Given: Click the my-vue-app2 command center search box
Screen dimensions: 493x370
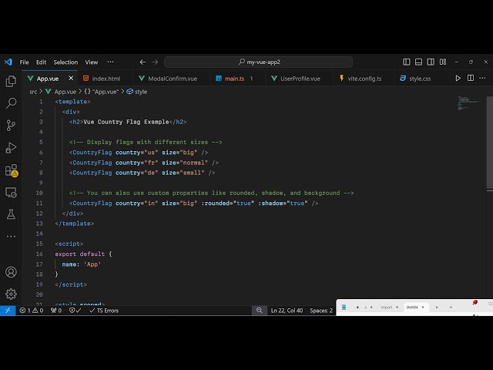Looking at the screenshot, I should pyautogui.click(x=259, y=62).
